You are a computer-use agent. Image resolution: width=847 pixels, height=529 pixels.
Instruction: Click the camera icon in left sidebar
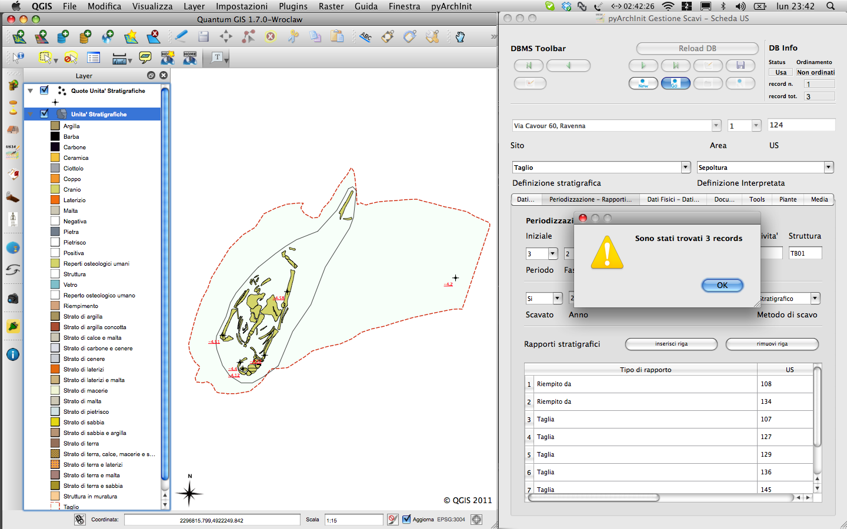coord(12,298)
